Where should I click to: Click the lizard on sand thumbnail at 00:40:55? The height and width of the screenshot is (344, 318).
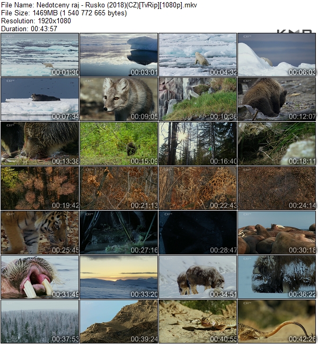(x=198, y=322)
